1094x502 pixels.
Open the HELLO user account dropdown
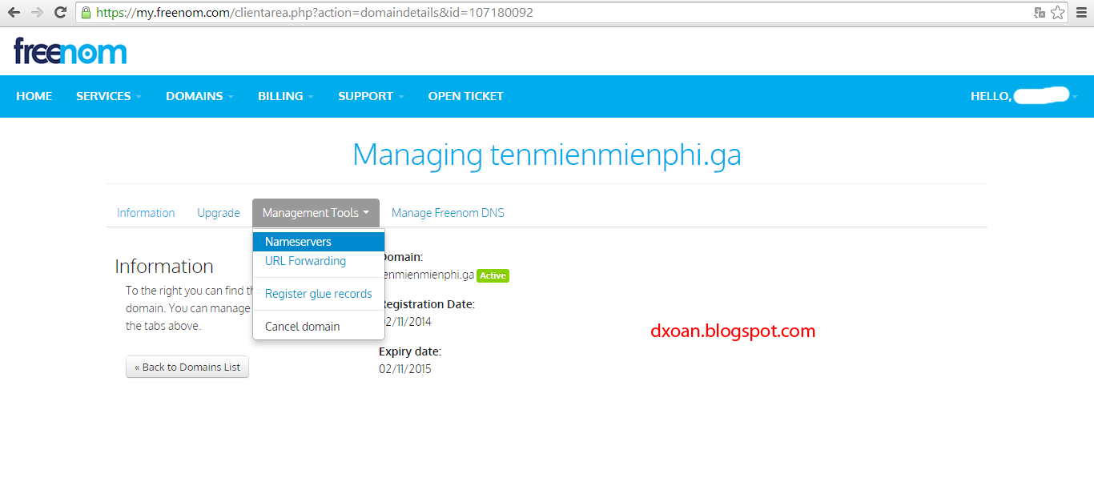tap(1024, 96)
